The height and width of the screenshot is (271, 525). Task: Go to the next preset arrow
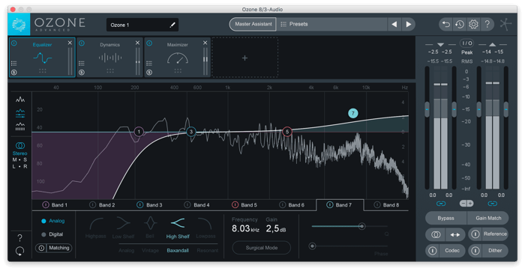[x=409, y=24]
